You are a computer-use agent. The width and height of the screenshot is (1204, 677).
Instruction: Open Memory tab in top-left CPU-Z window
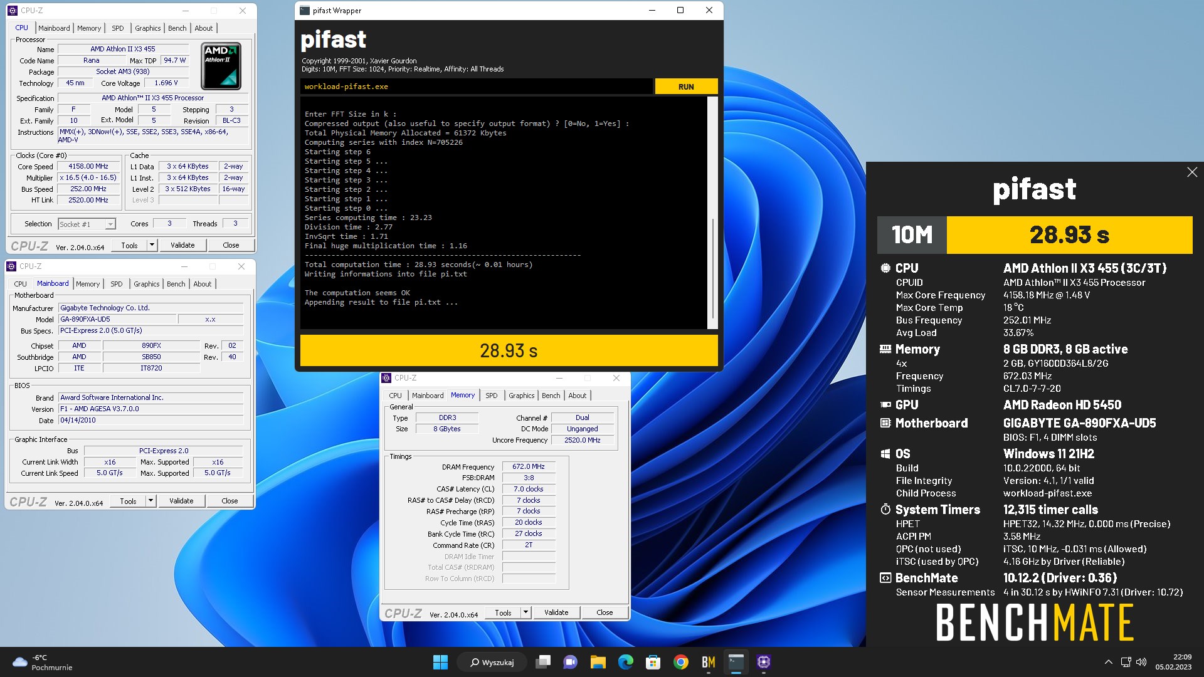(89, 28)
